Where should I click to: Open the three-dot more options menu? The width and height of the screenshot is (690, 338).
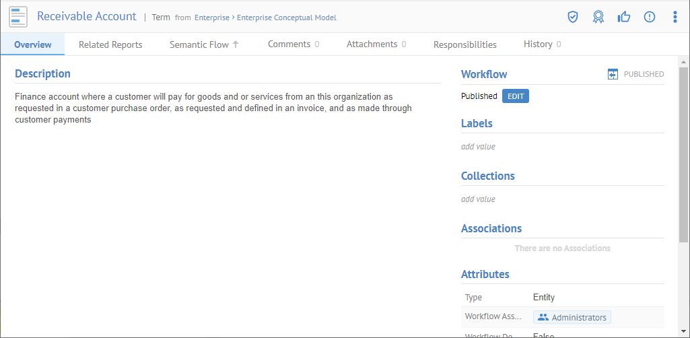click(675, 17)
